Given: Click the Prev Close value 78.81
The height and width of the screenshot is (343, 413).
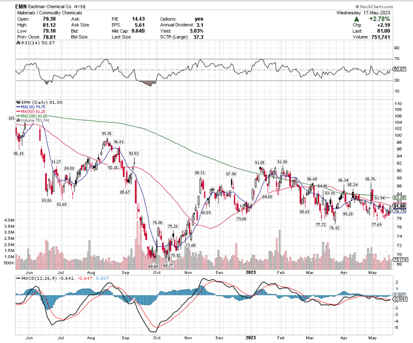Looking at the screenshot, I should pos(49,37).
